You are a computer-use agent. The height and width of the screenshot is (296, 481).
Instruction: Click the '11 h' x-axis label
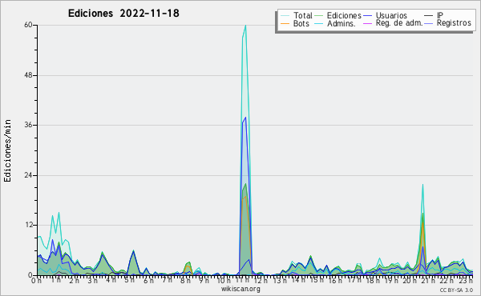242,280
